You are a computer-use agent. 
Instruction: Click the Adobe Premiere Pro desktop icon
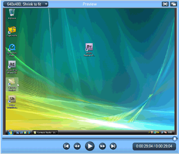pos(89,49)
